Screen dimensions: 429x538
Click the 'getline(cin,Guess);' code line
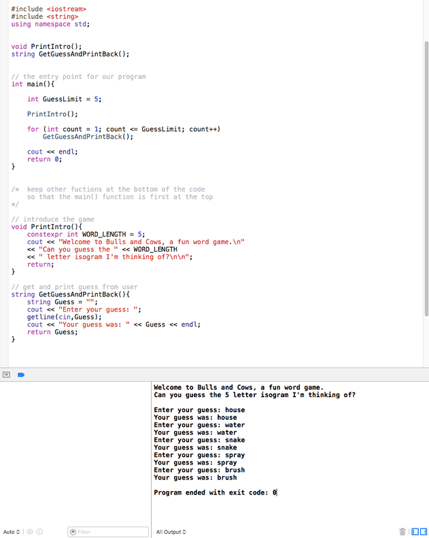65,317
